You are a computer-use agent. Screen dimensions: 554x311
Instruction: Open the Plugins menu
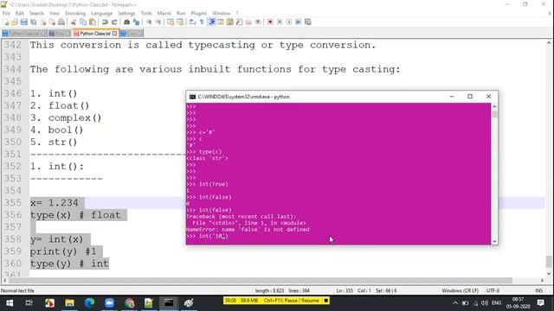[198, 14]
